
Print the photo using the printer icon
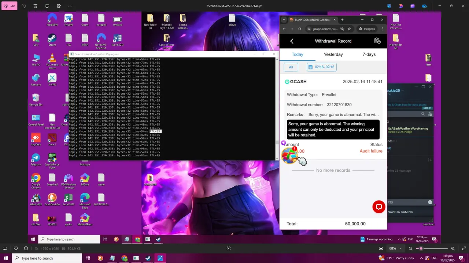coord(47,6)
